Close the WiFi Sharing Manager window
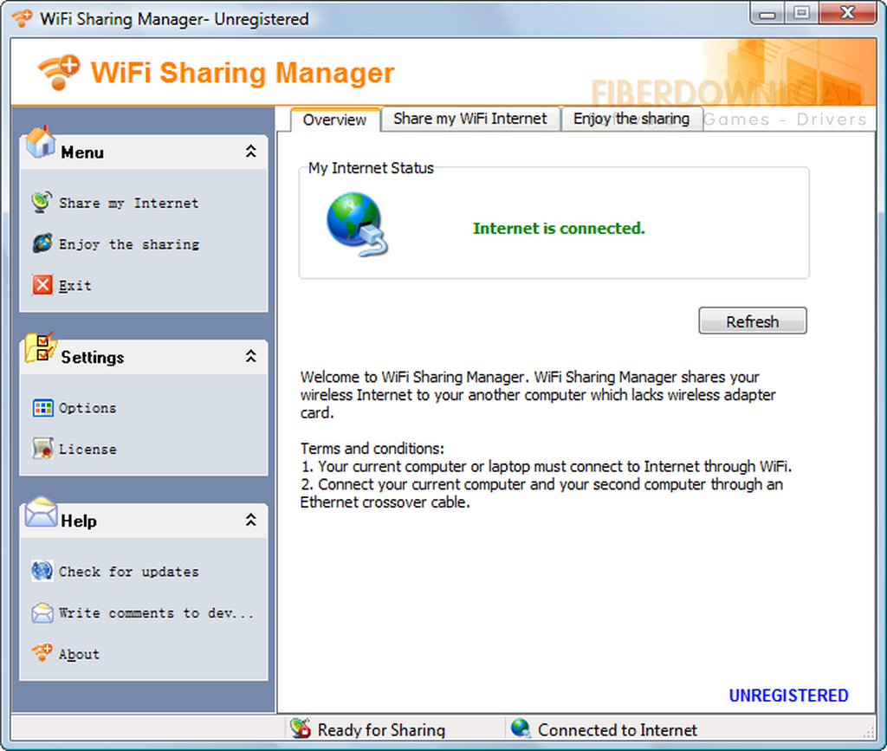The height and width of the screenshot is (751, 887). tap(847, 13)
